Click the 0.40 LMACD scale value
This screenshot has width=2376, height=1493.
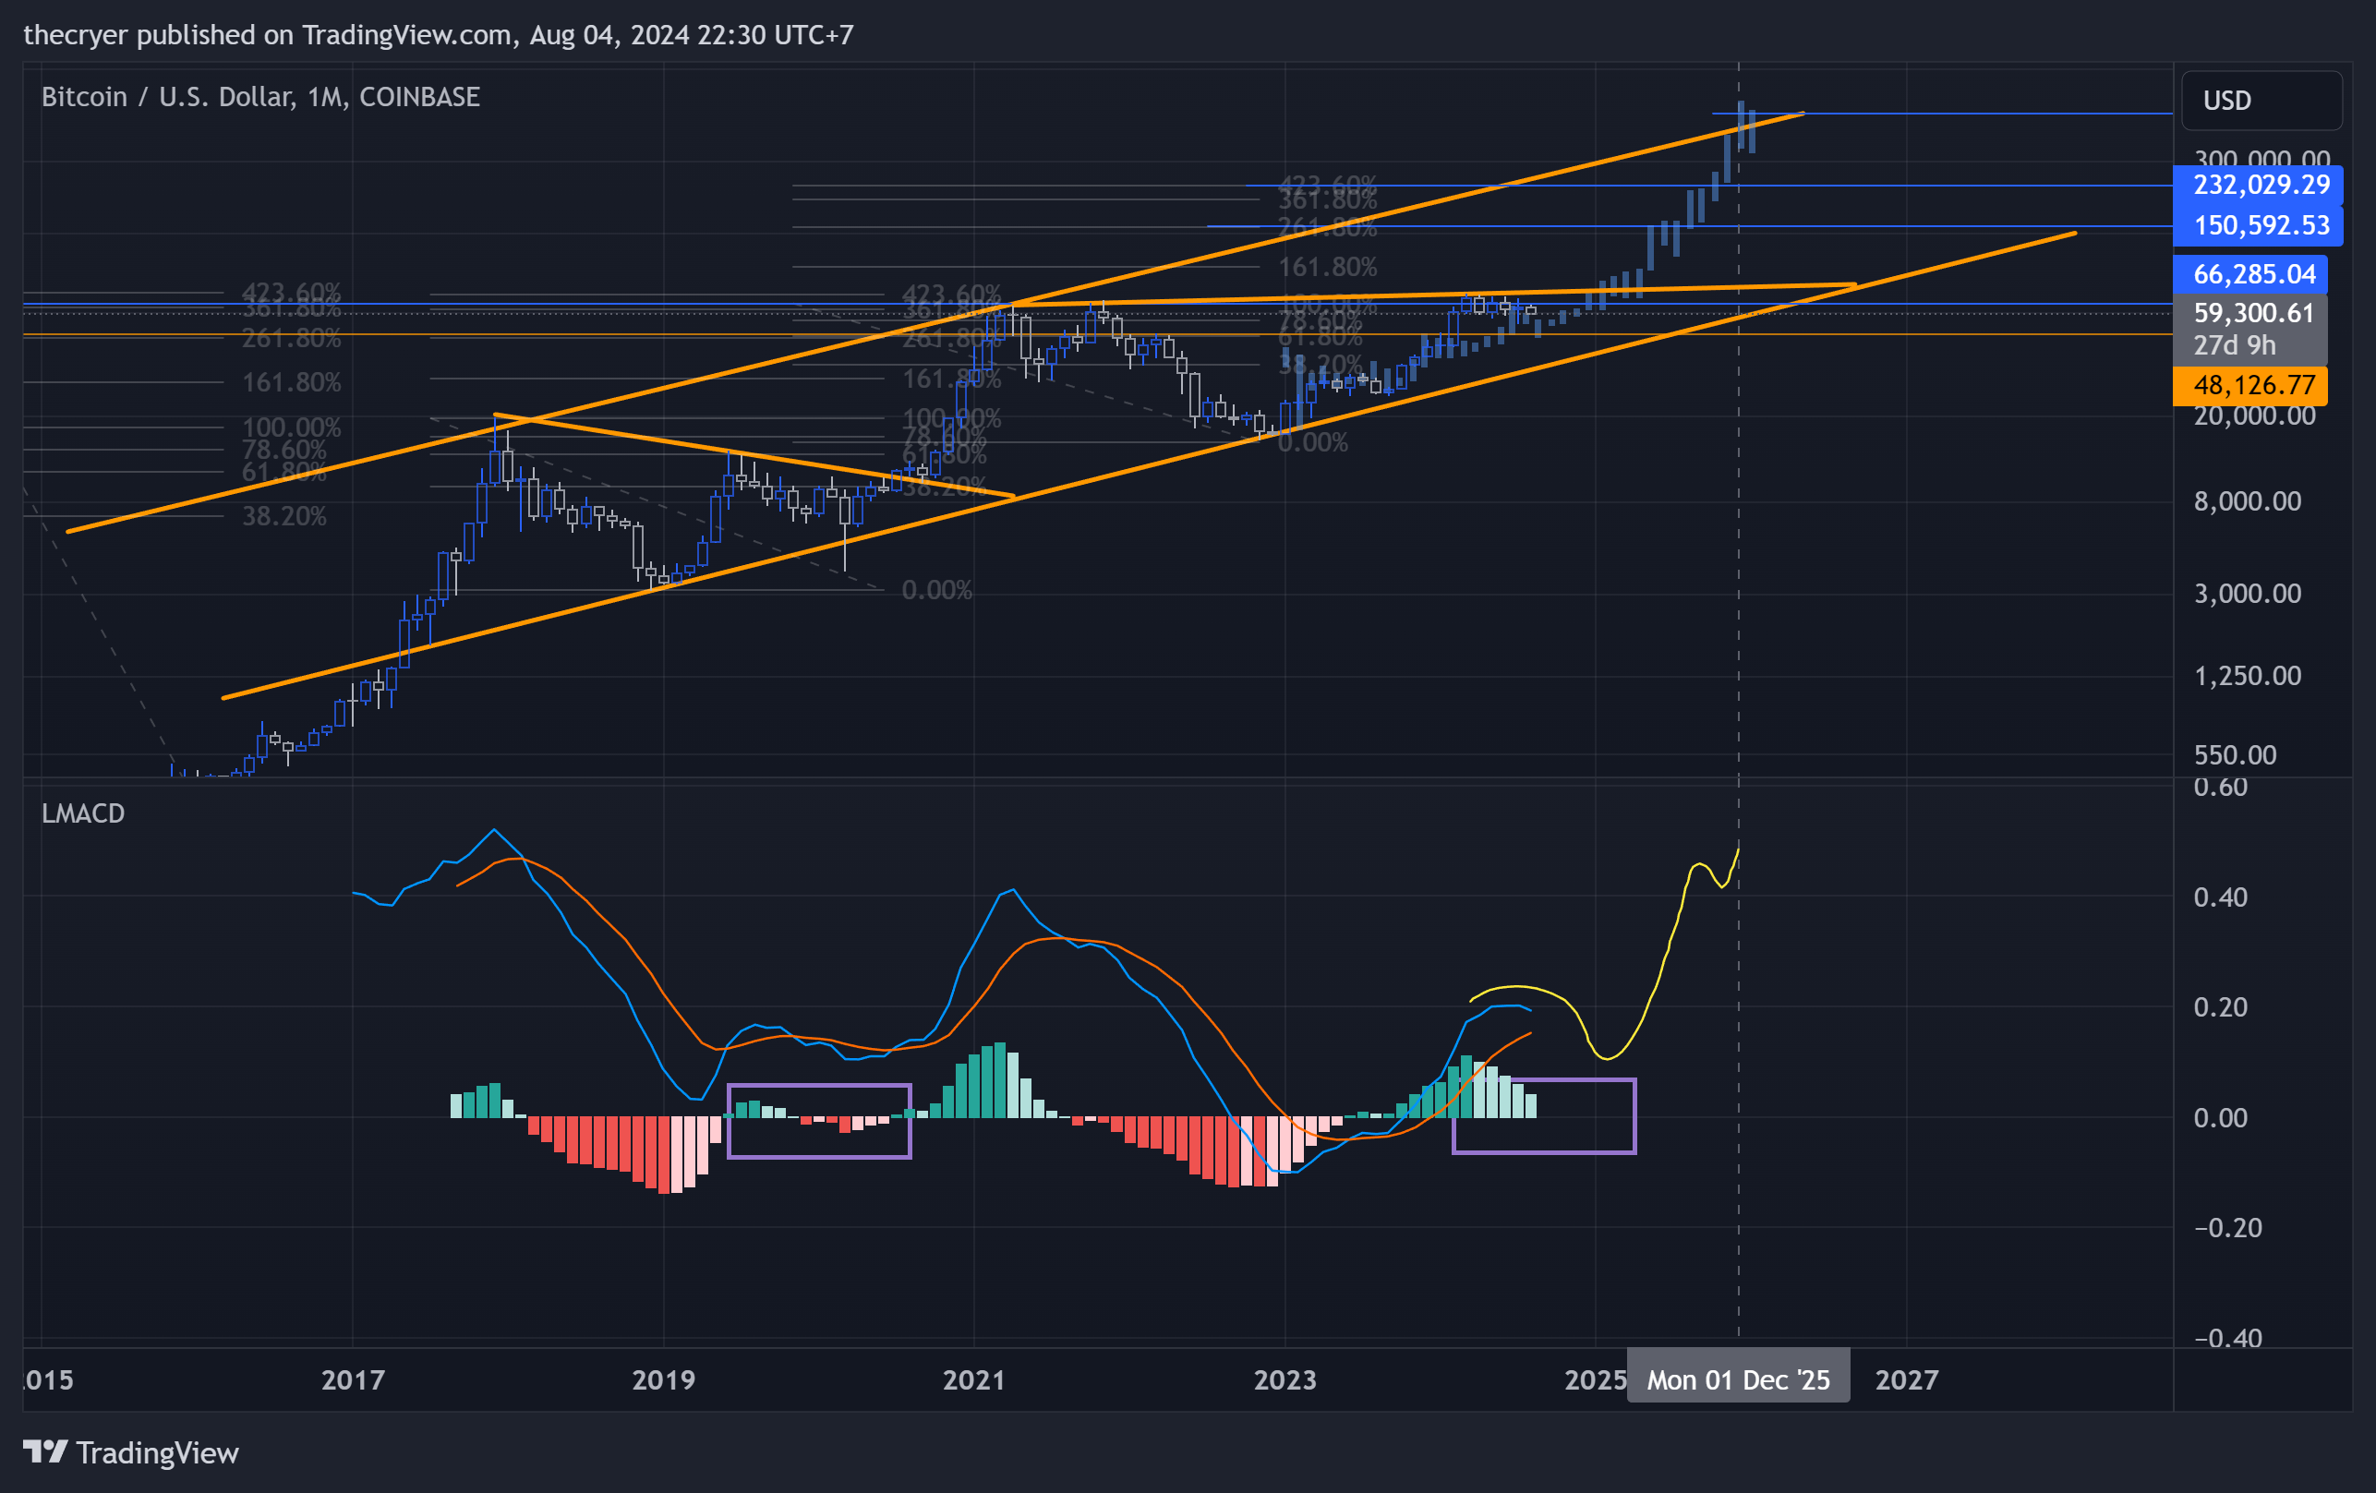coord(2220,897)
